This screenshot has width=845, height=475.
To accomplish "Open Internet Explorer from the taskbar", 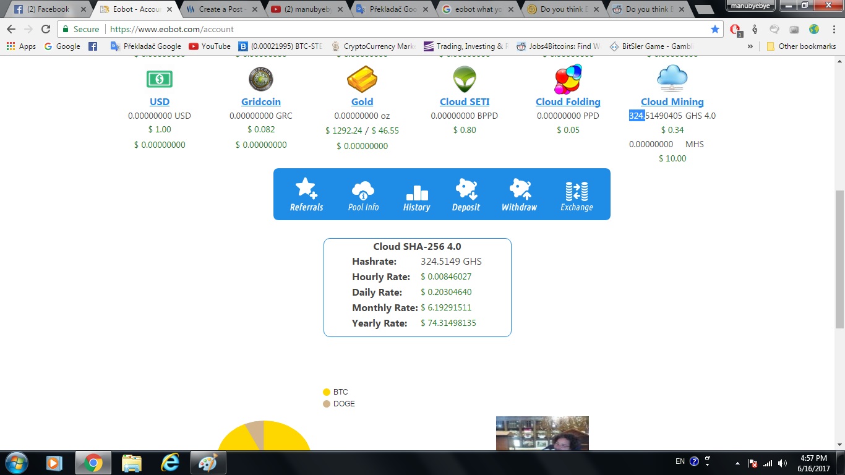I will pos(170,463).
